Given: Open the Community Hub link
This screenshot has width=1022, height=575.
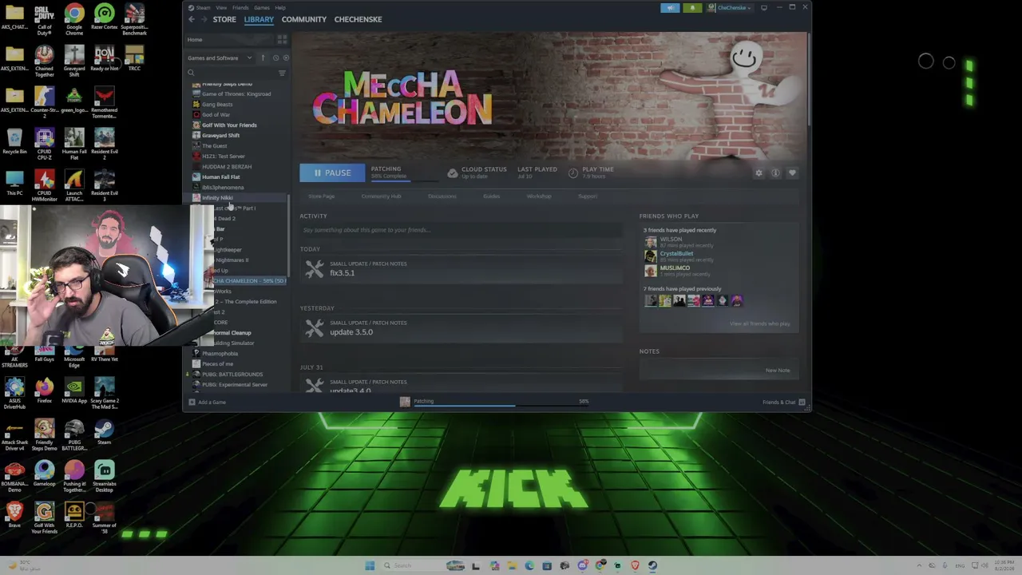Looking at the screenshot, I should (x=381, y=196).
